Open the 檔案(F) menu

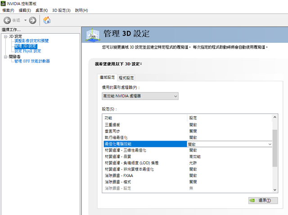[x=8, y=10]
